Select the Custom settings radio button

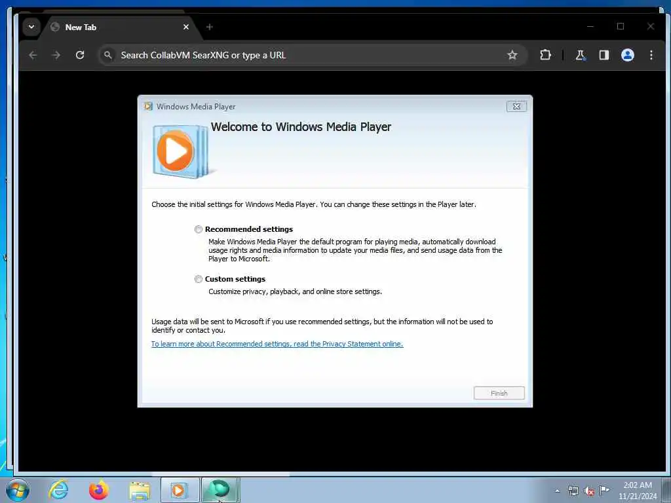199,279
